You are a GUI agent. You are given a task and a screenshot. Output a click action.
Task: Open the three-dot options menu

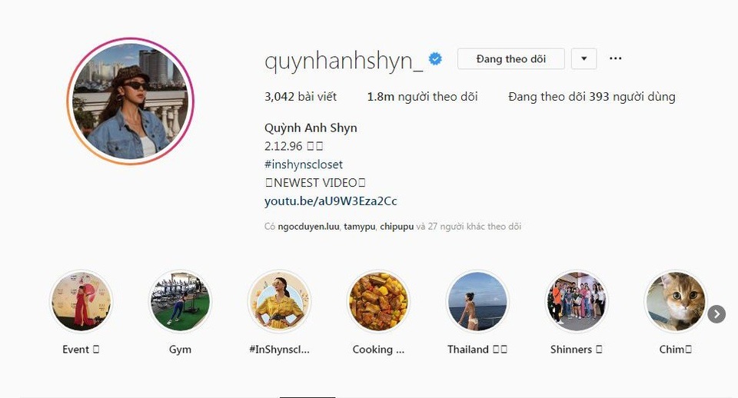pyautogui.click(x=615, y=58)
